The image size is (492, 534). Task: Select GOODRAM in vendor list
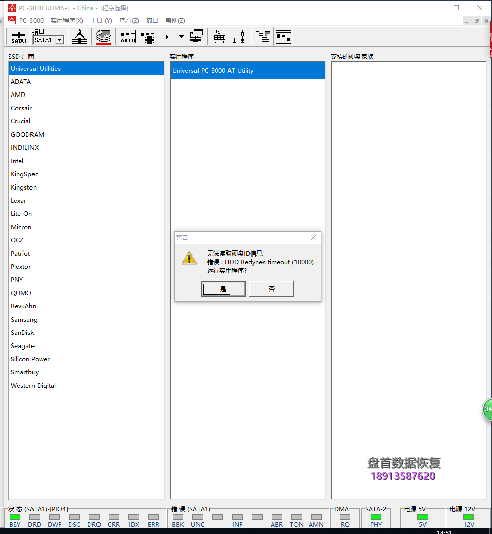tap(86, 135)
